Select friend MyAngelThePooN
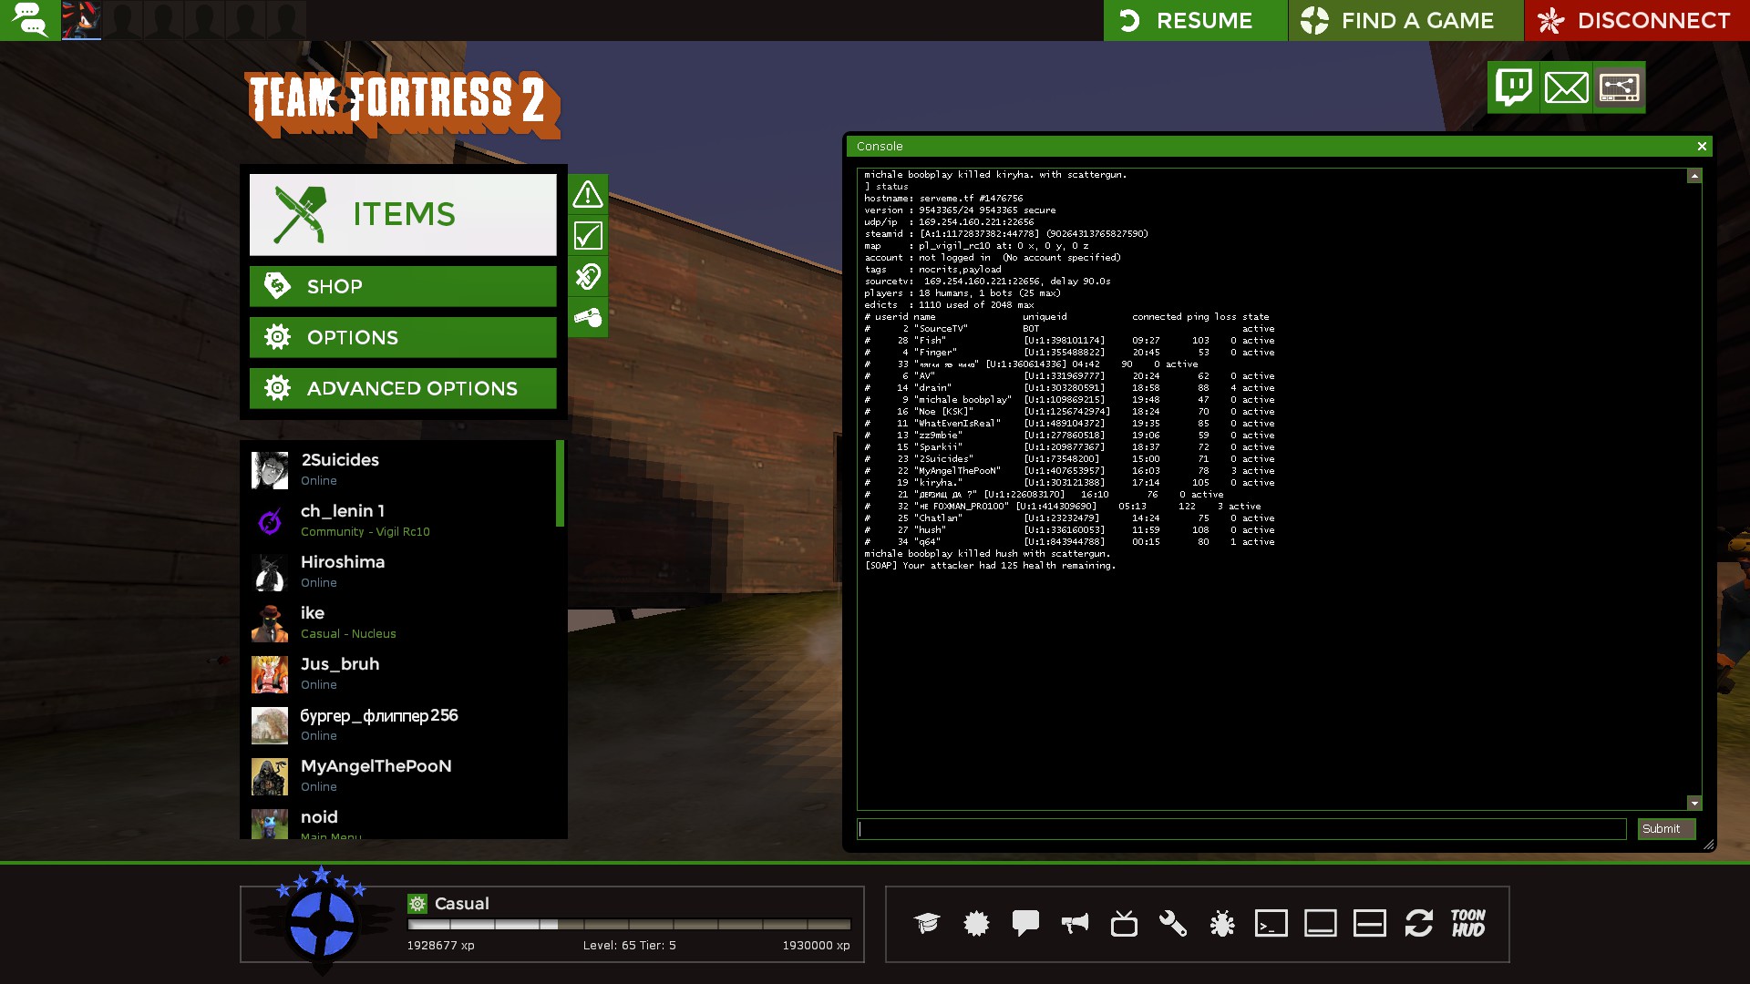The image size is (1750, 984). [401, 775]
